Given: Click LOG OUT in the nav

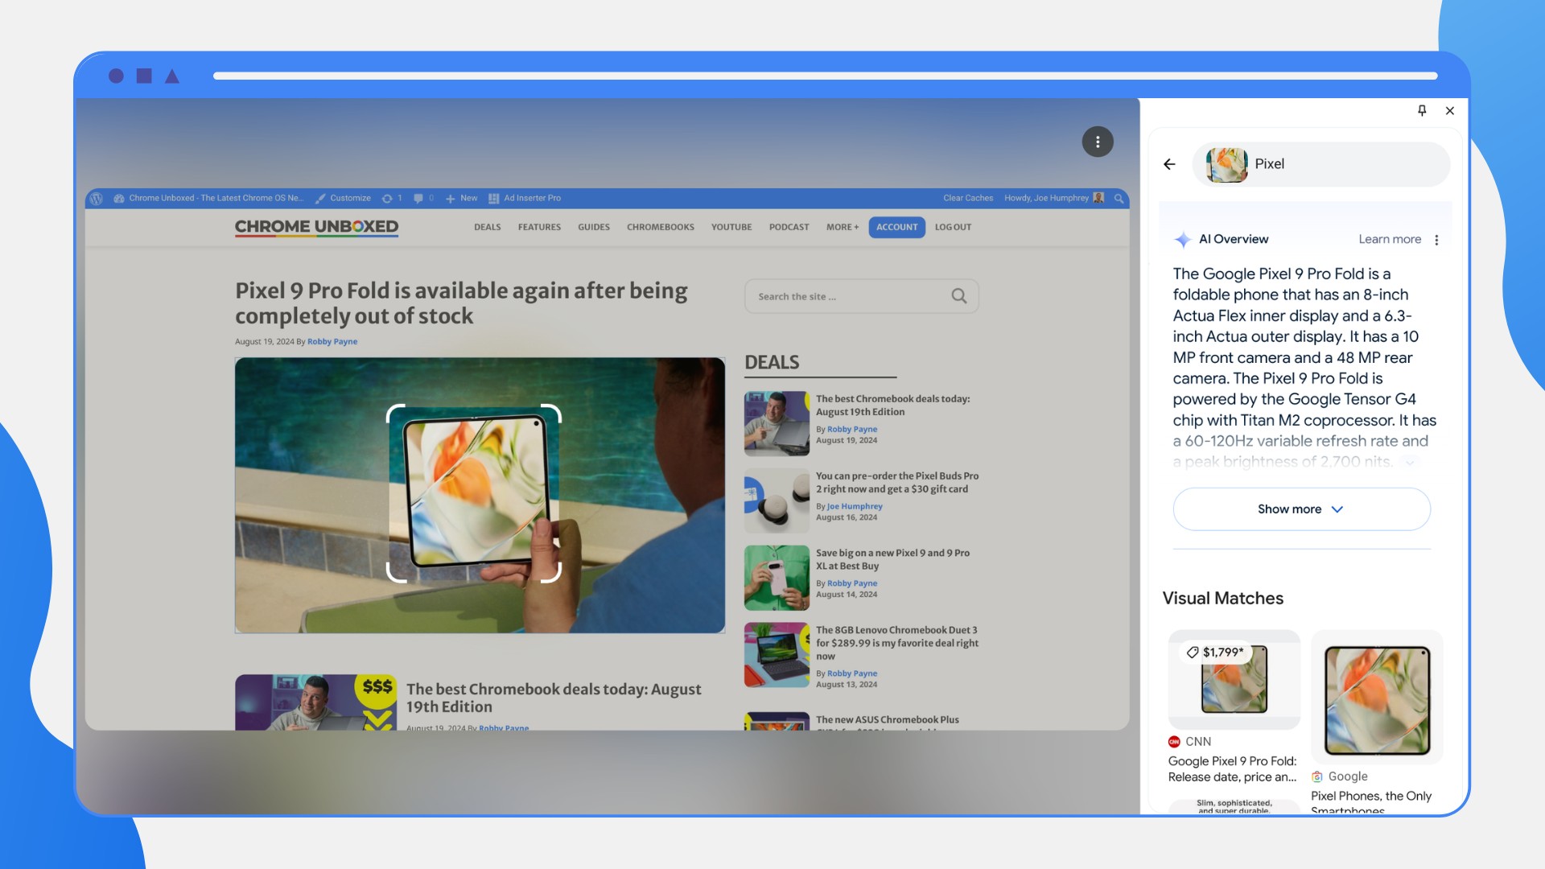Looking at the screenshot, I should [x=953, y=227].
